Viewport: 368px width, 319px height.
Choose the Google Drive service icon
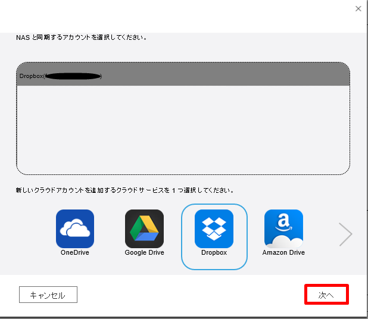click(144, 229)
